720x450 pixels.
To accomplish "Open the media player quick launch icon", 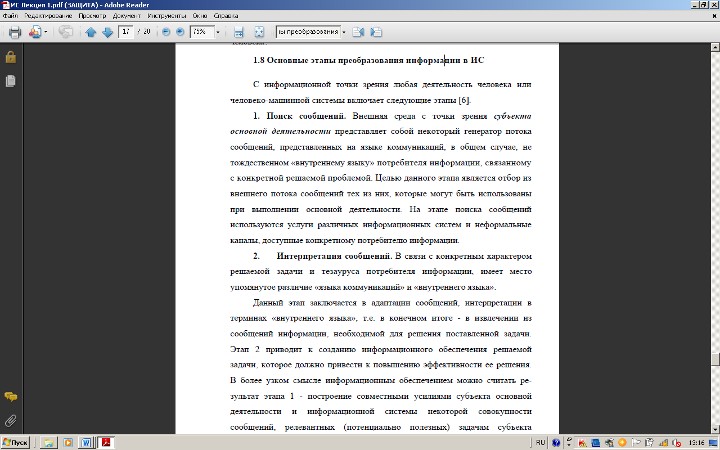I will pyautogui.click(x=67, y=443).
